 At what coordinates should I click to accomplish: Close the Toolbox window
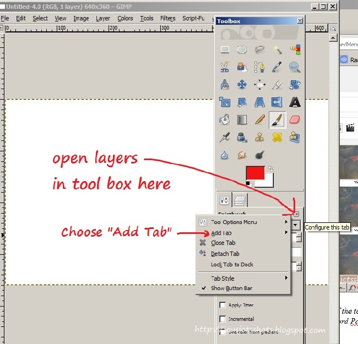coord(300,21)
